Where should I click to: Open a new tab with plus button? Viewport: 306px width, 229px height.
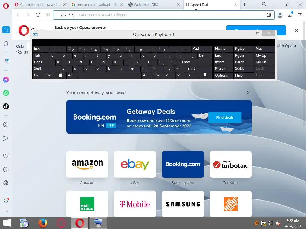244,4
